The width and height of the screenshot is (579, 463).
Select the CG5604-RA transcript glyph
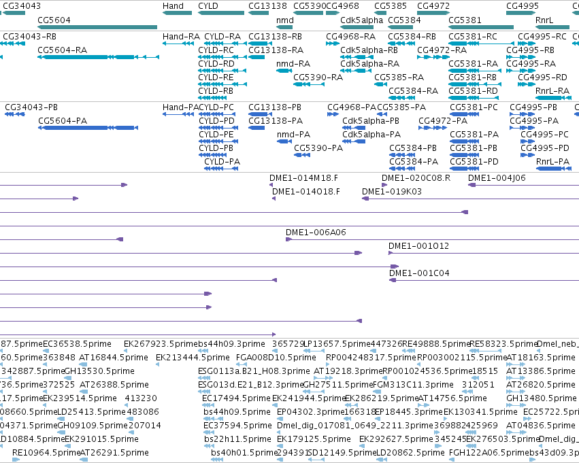coord(98,57)
